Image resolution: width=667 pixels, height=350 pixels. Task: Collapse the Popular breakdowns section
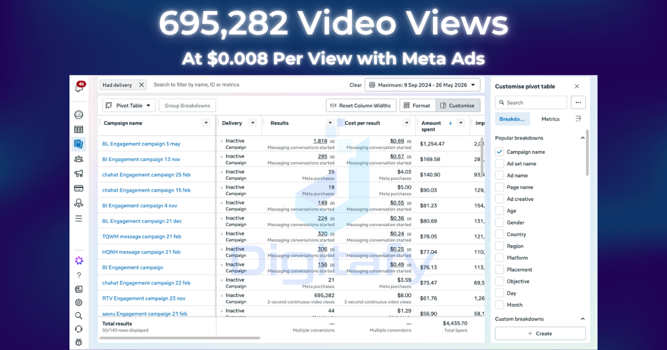click(x=583, y=138)
